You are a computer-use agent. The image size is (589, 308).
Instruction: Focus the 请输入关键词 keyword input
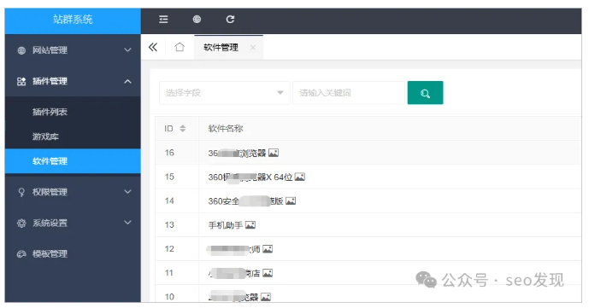pyautogui.click(x=349, y=93)
